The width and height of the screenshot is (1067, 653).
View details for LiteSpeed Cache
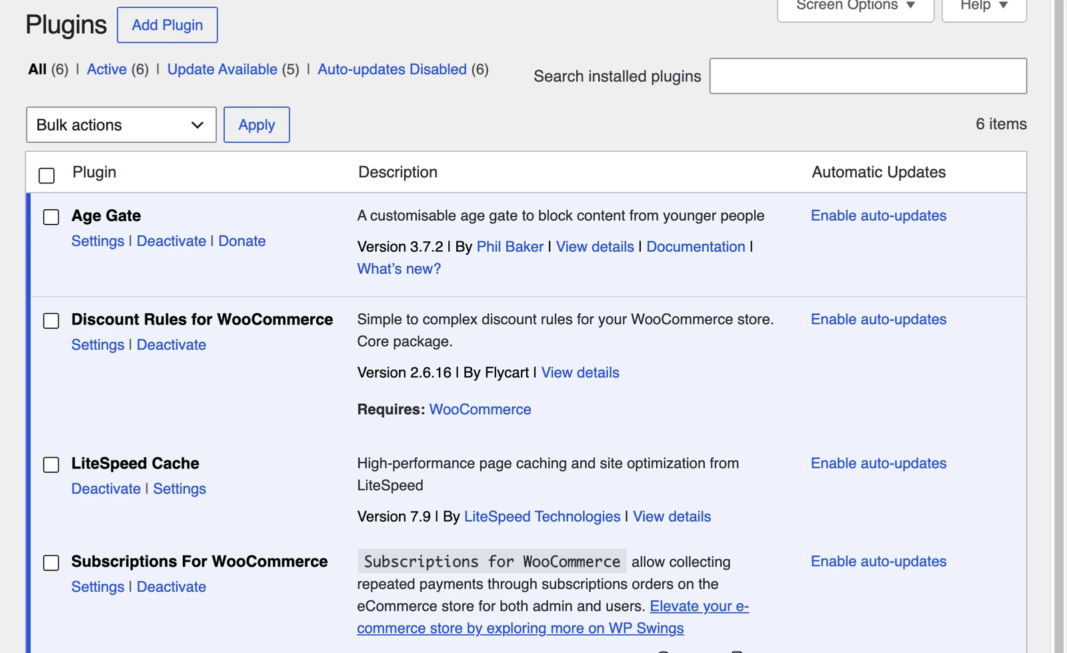pyautogui.click(x=672, y=516)
